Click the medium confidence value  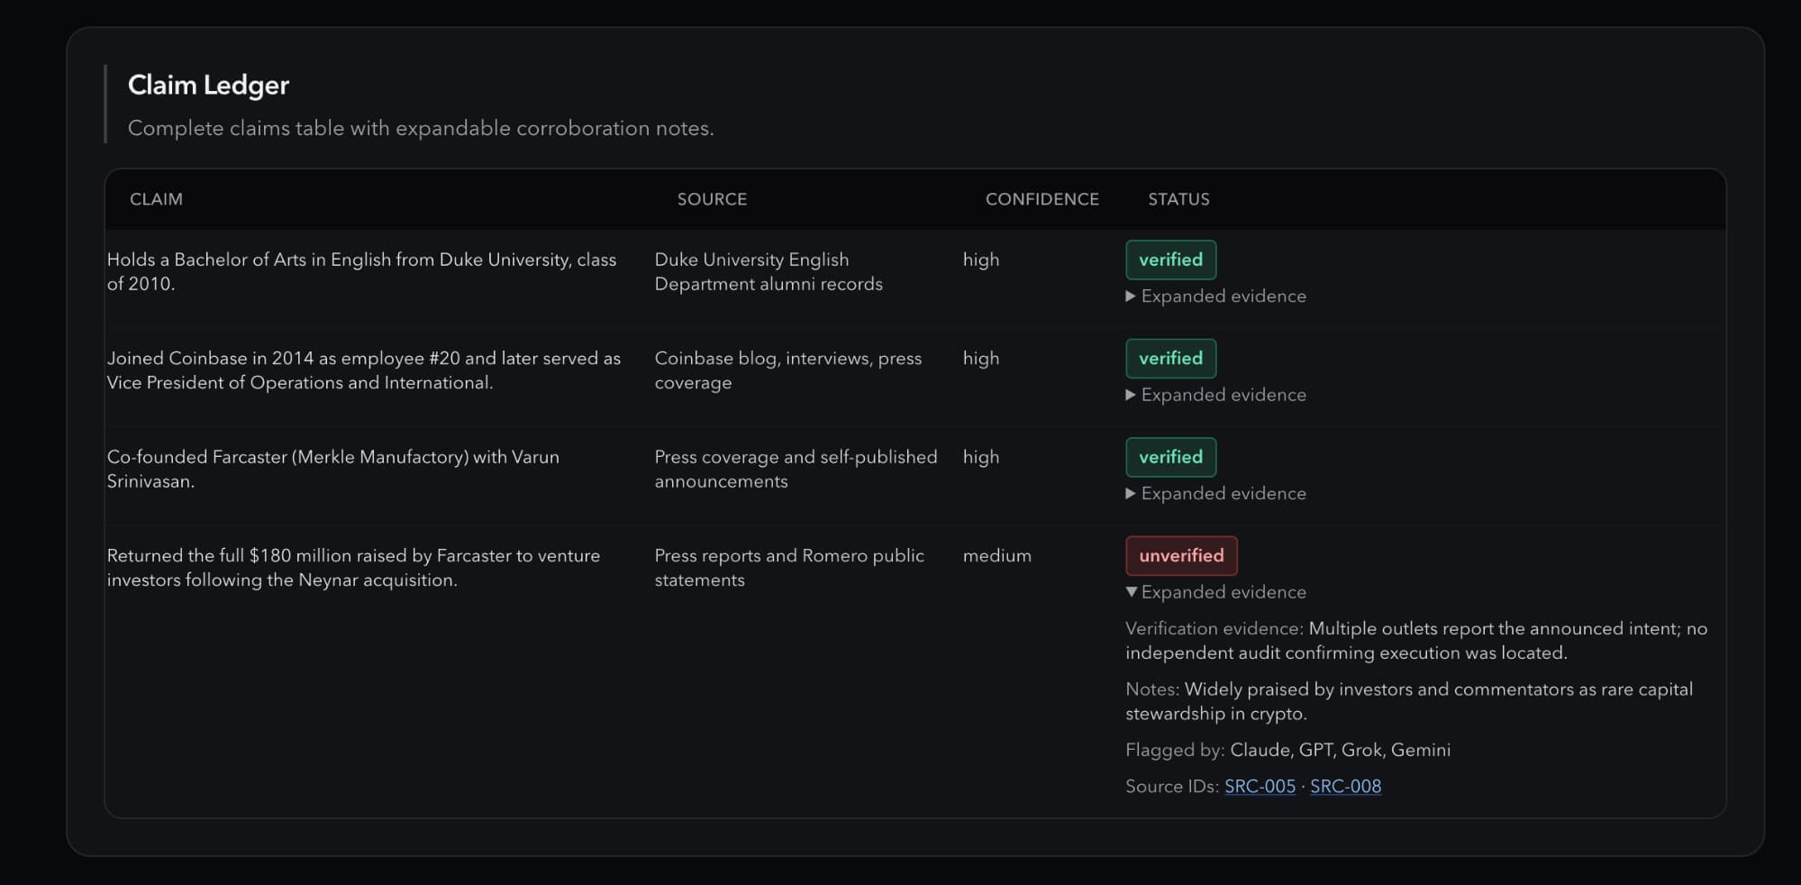(996, 556)
